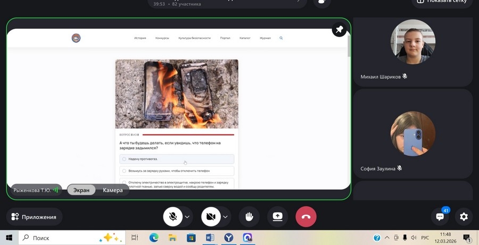
Task: Open meeting settings gear
Action: coord(464,217)
